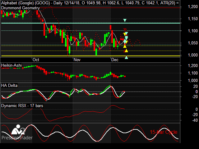Screen dimensions: 199x149
Task: Click the 20 value on the HA Delta axis
Action: click(x=196, y=86)
